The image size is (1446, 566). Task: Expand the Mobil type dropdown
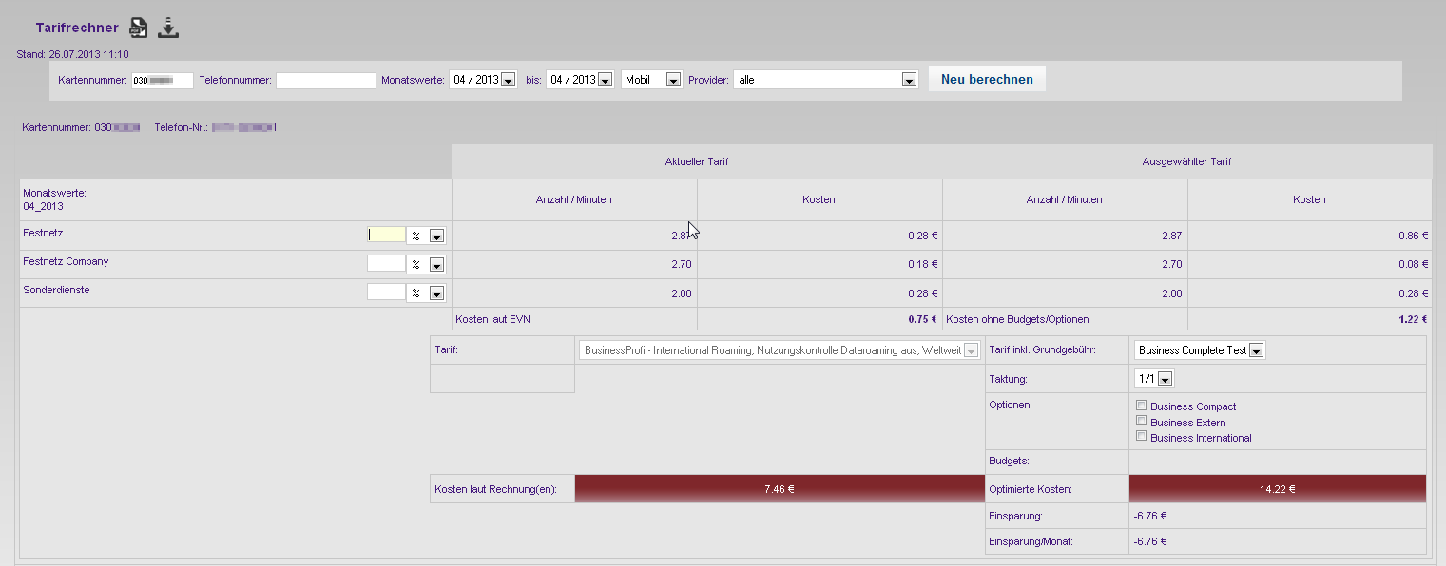pos(673,81)
